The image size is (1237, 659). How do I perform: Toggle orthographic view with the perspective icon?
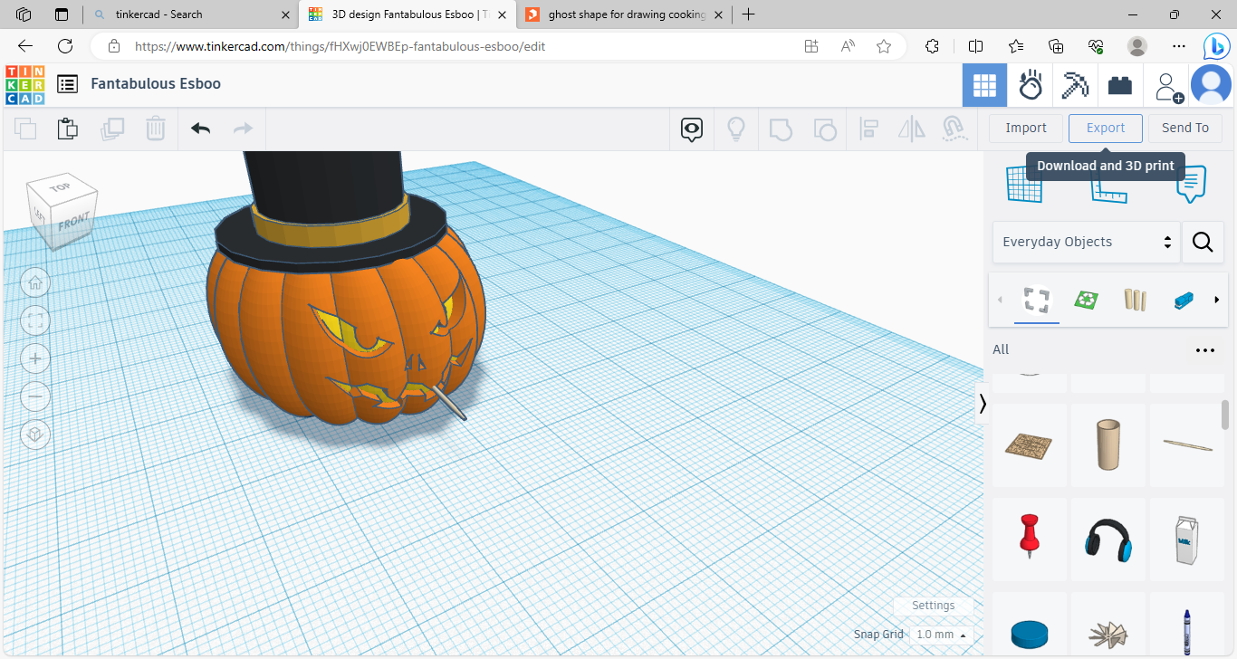pos(34,435)
